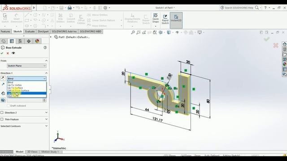Click the Reverse Direction arrow button

(3, 78)
